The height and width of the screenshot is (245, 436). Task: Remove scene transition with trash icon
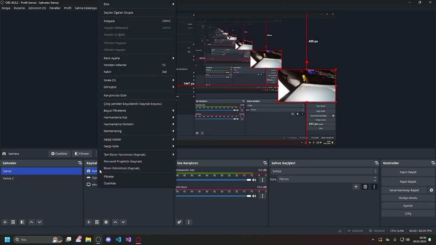(x=365, y=187)
